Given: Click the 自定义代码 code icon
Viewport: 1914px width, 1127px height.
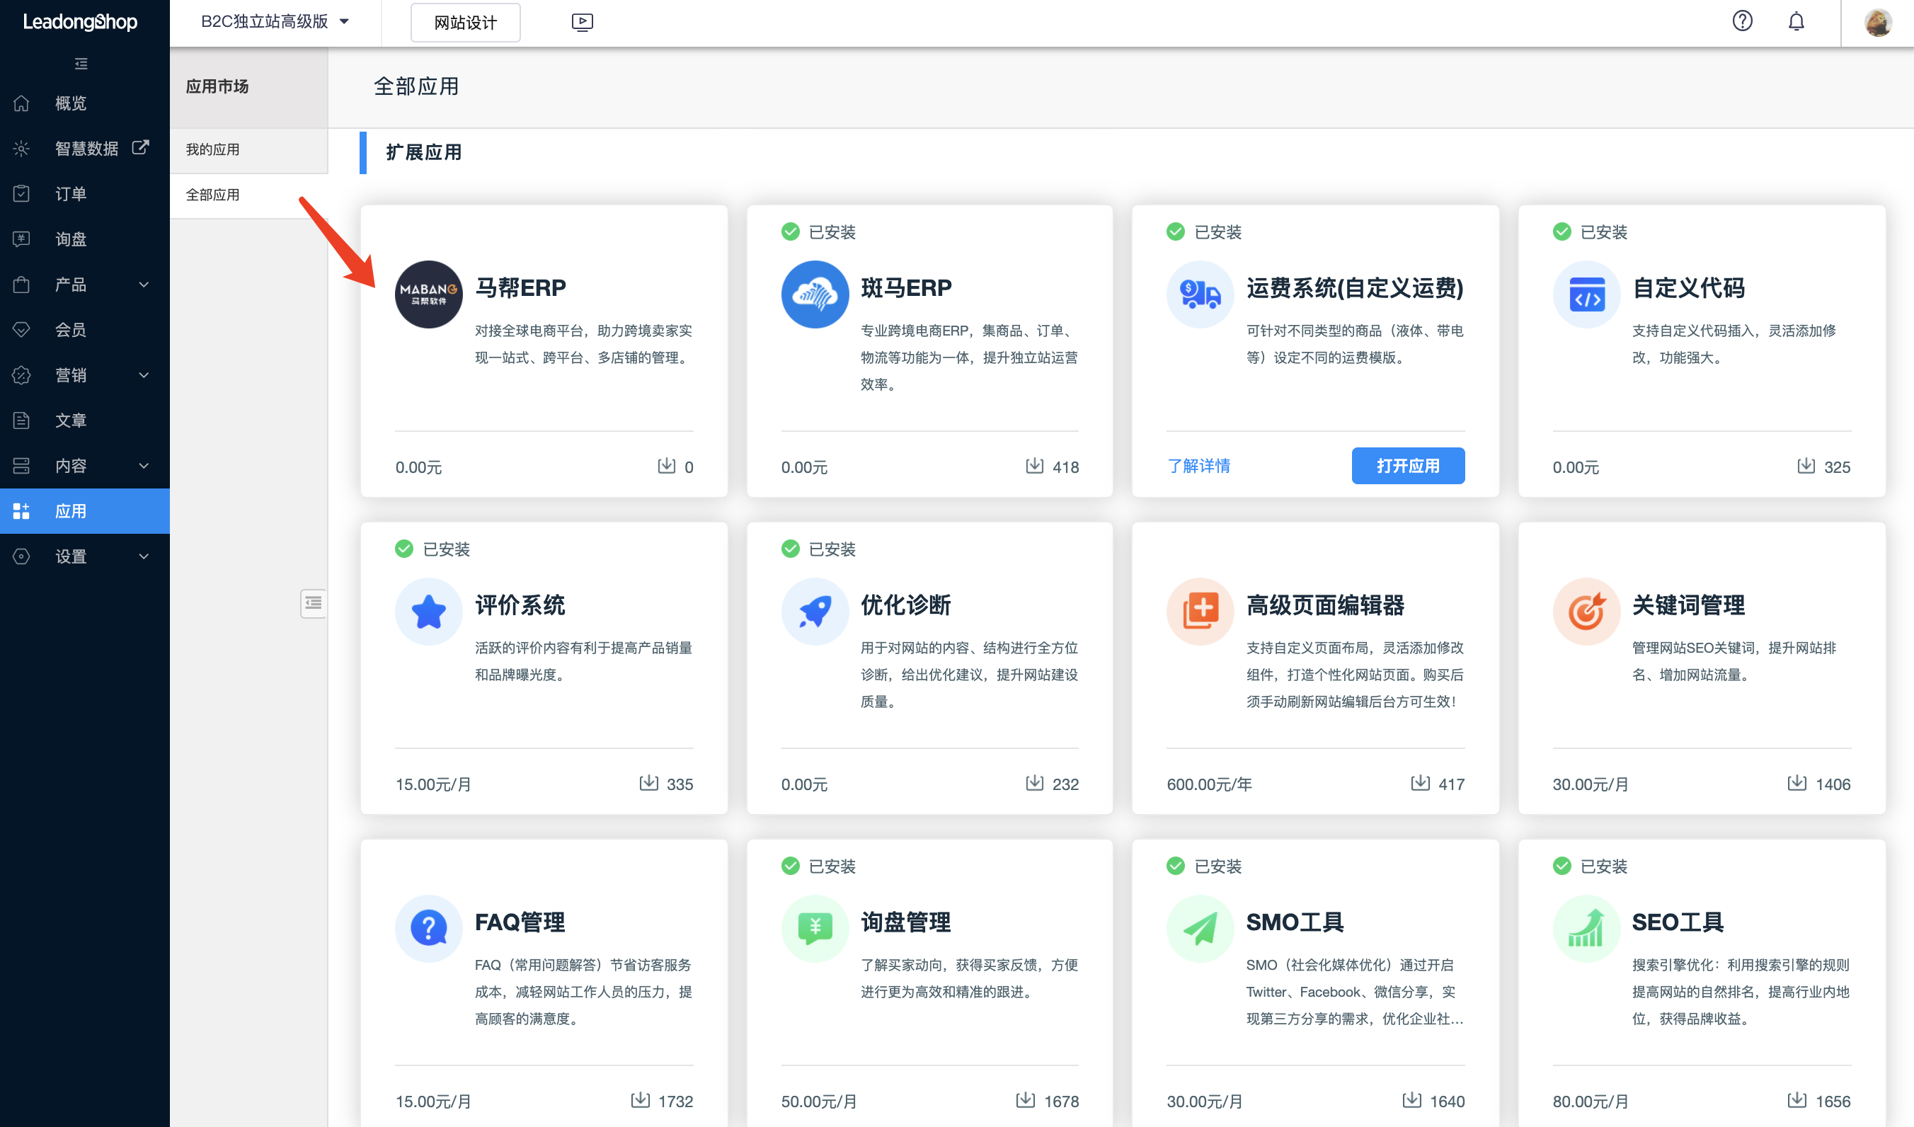Looking at the screenshot, I should pos(1586,294).
